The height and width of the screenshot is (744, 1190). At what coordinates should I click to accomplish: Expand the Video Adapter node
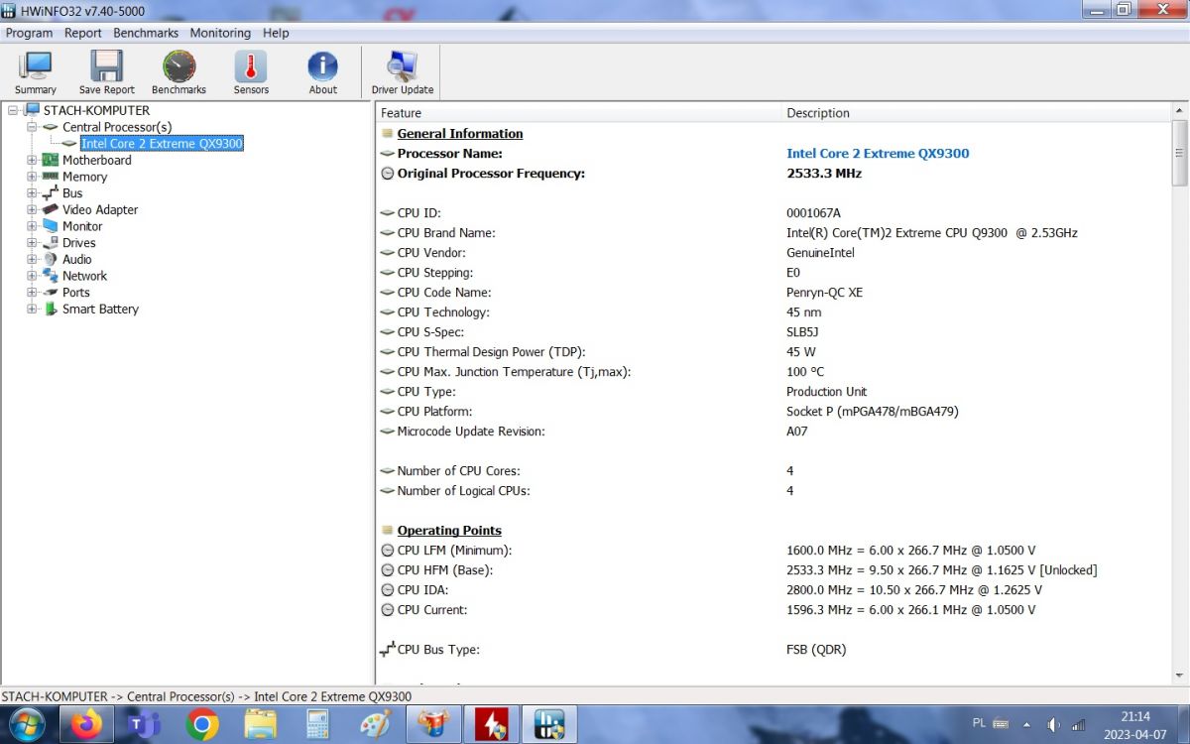pos(32,209)
